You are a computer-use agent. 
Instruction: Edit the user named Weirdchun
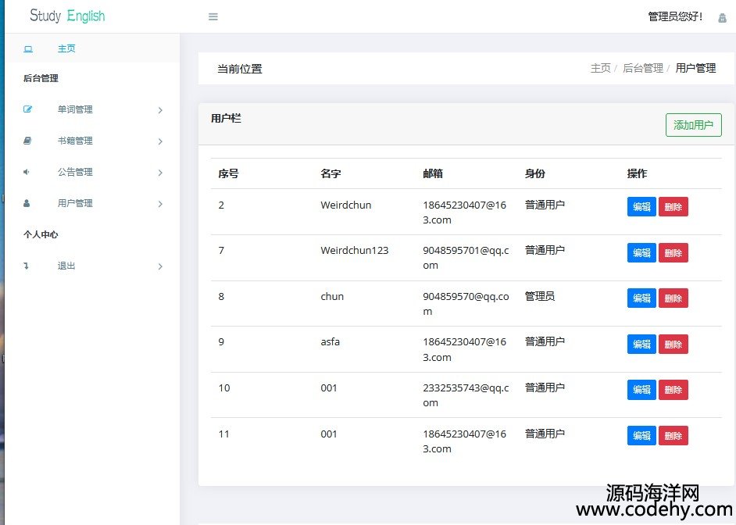[641, 207]
